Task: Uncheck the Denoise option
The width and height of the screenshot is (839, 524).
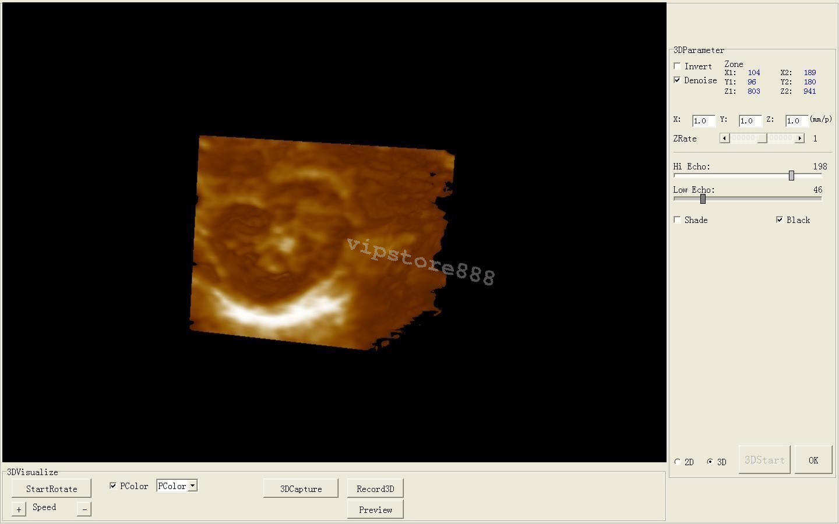Action: point(677,80)
